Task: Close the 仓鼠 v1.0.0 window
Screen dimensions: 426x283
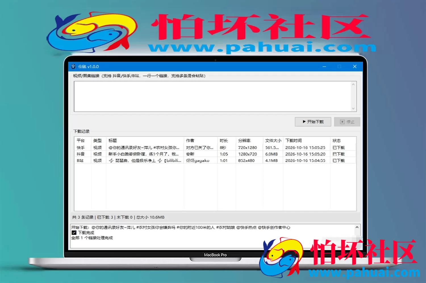Action: [355, 66]
